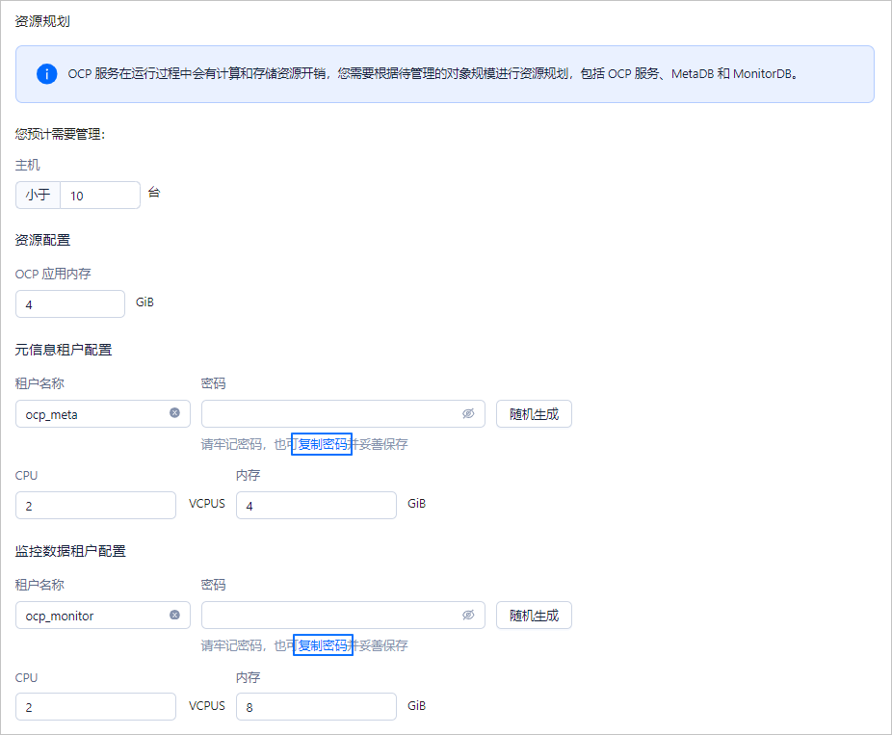Edit the ocp_meta tenant name field
The image size is (892, 735).
pyautogui.click(x=102, y=413)
